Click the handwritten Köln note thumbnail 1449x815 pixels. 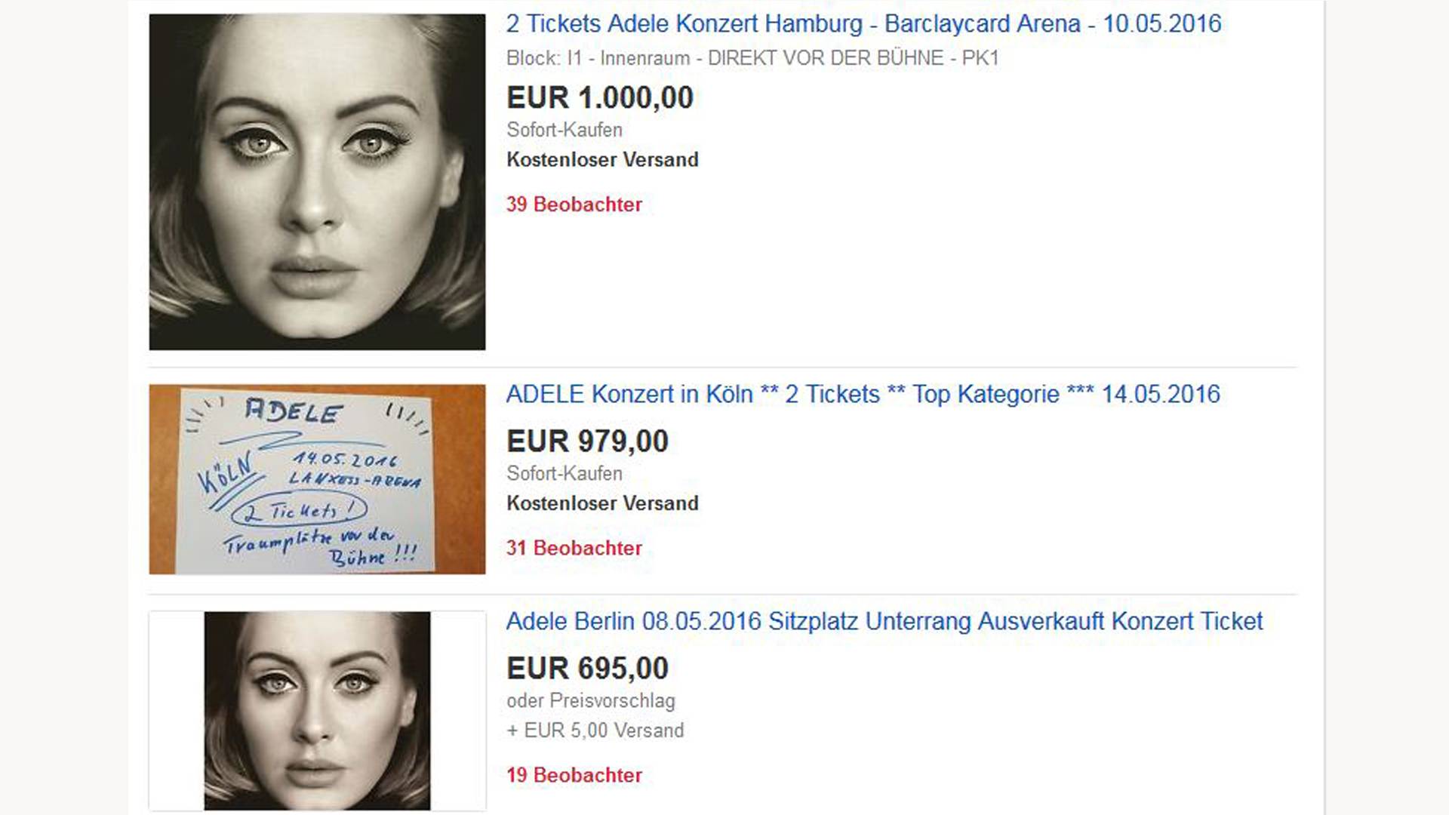pos(317,479)
